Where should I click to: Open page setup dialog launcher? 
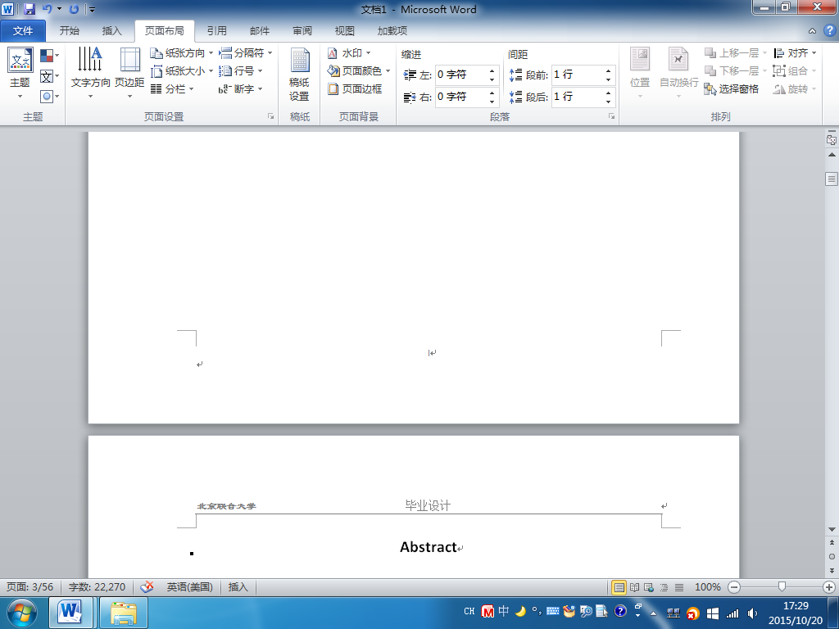tap(270, 116)
